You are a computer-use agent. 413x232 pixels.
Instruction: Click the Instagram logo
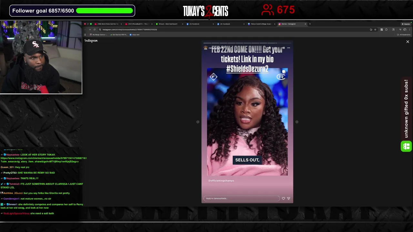pyautogui.click(x=91, y=41)
